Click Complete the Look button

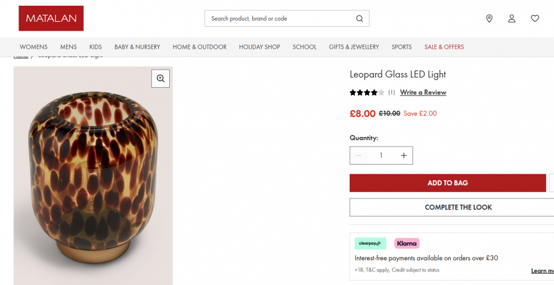tap(458, 208)
